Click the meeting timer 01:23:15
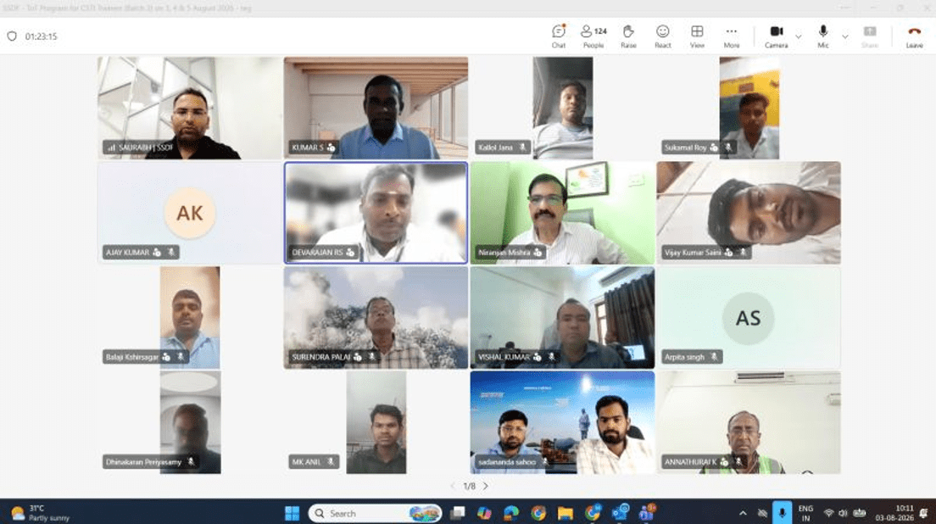 [x=42, y=36]
